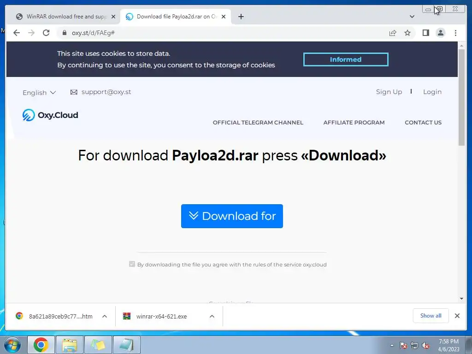Open the Action Center flag icon
The height and width of the screenshot is (354, 472).
pyautogui.click(x=403, y=345)
